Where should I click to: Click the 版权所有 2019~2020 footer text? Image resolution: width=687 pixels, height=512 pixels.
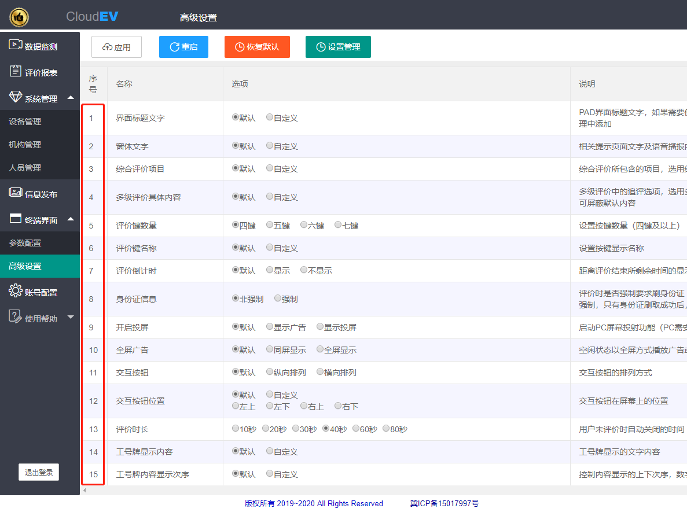314,503
